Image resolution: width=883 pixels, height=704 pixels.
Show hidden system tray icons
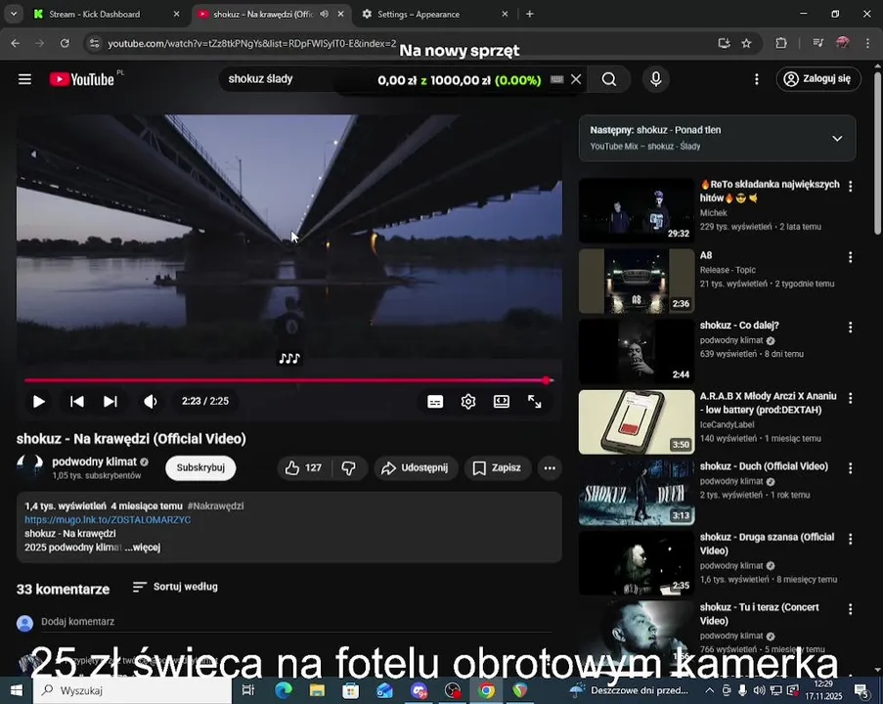(710, 690)
